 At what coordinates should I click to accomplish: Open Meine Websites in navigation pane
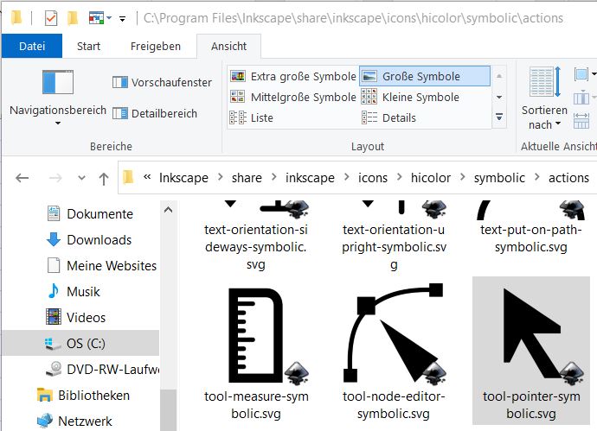(x=101, y=266)
